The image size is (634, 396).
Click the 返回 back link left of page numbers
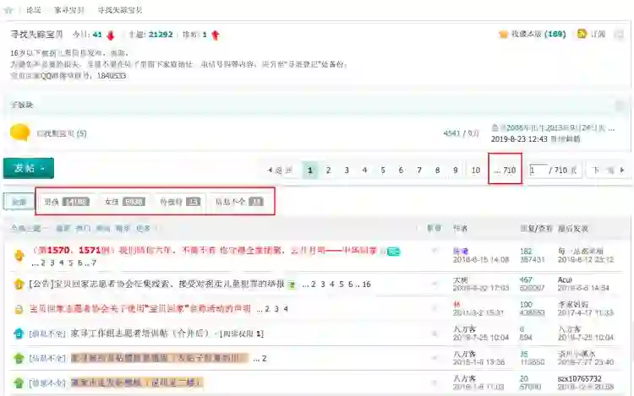(x=280, y=171)
